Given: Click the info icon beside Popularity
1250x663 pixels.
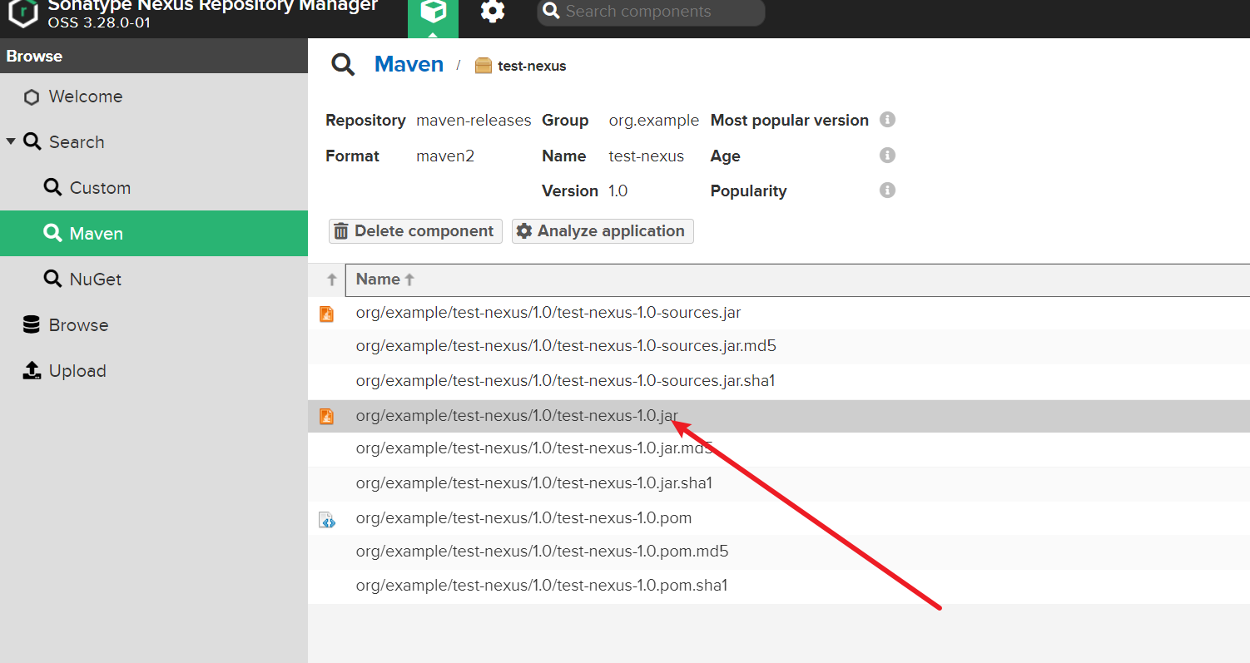Looking at the screenshot, I should point(887,190).
